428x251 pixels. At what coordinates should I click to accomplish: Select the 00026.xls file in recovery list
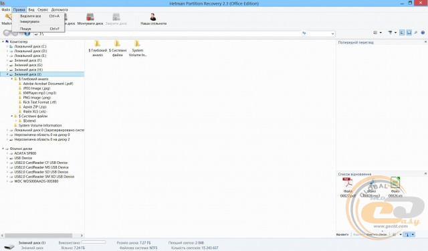pos(395,187)
